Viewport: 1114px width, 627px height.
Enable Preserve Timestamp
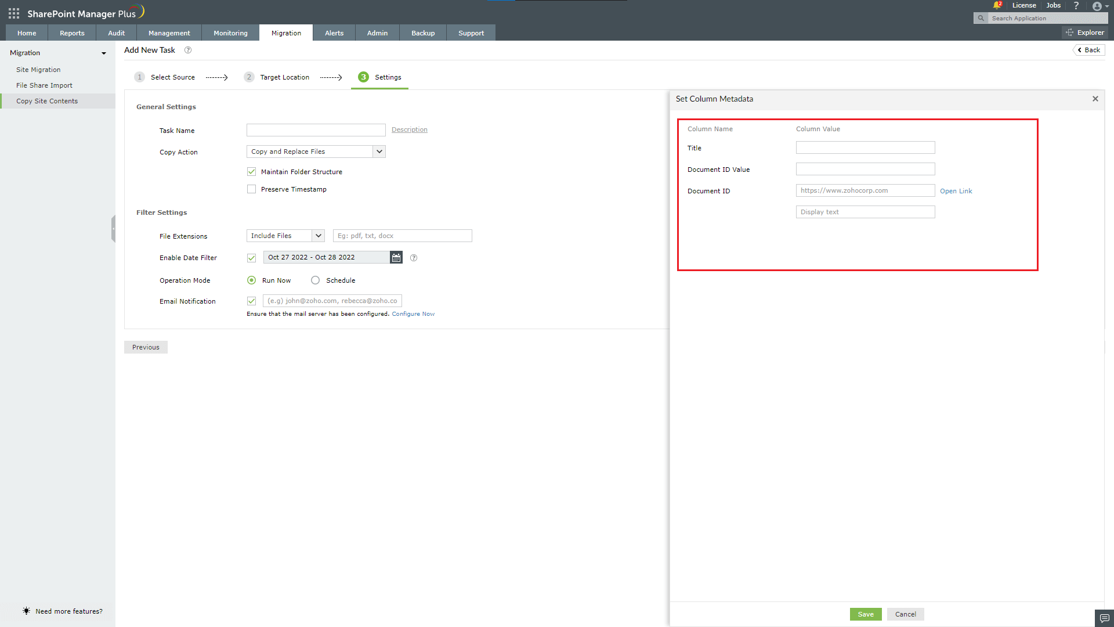tap(251, 189)
